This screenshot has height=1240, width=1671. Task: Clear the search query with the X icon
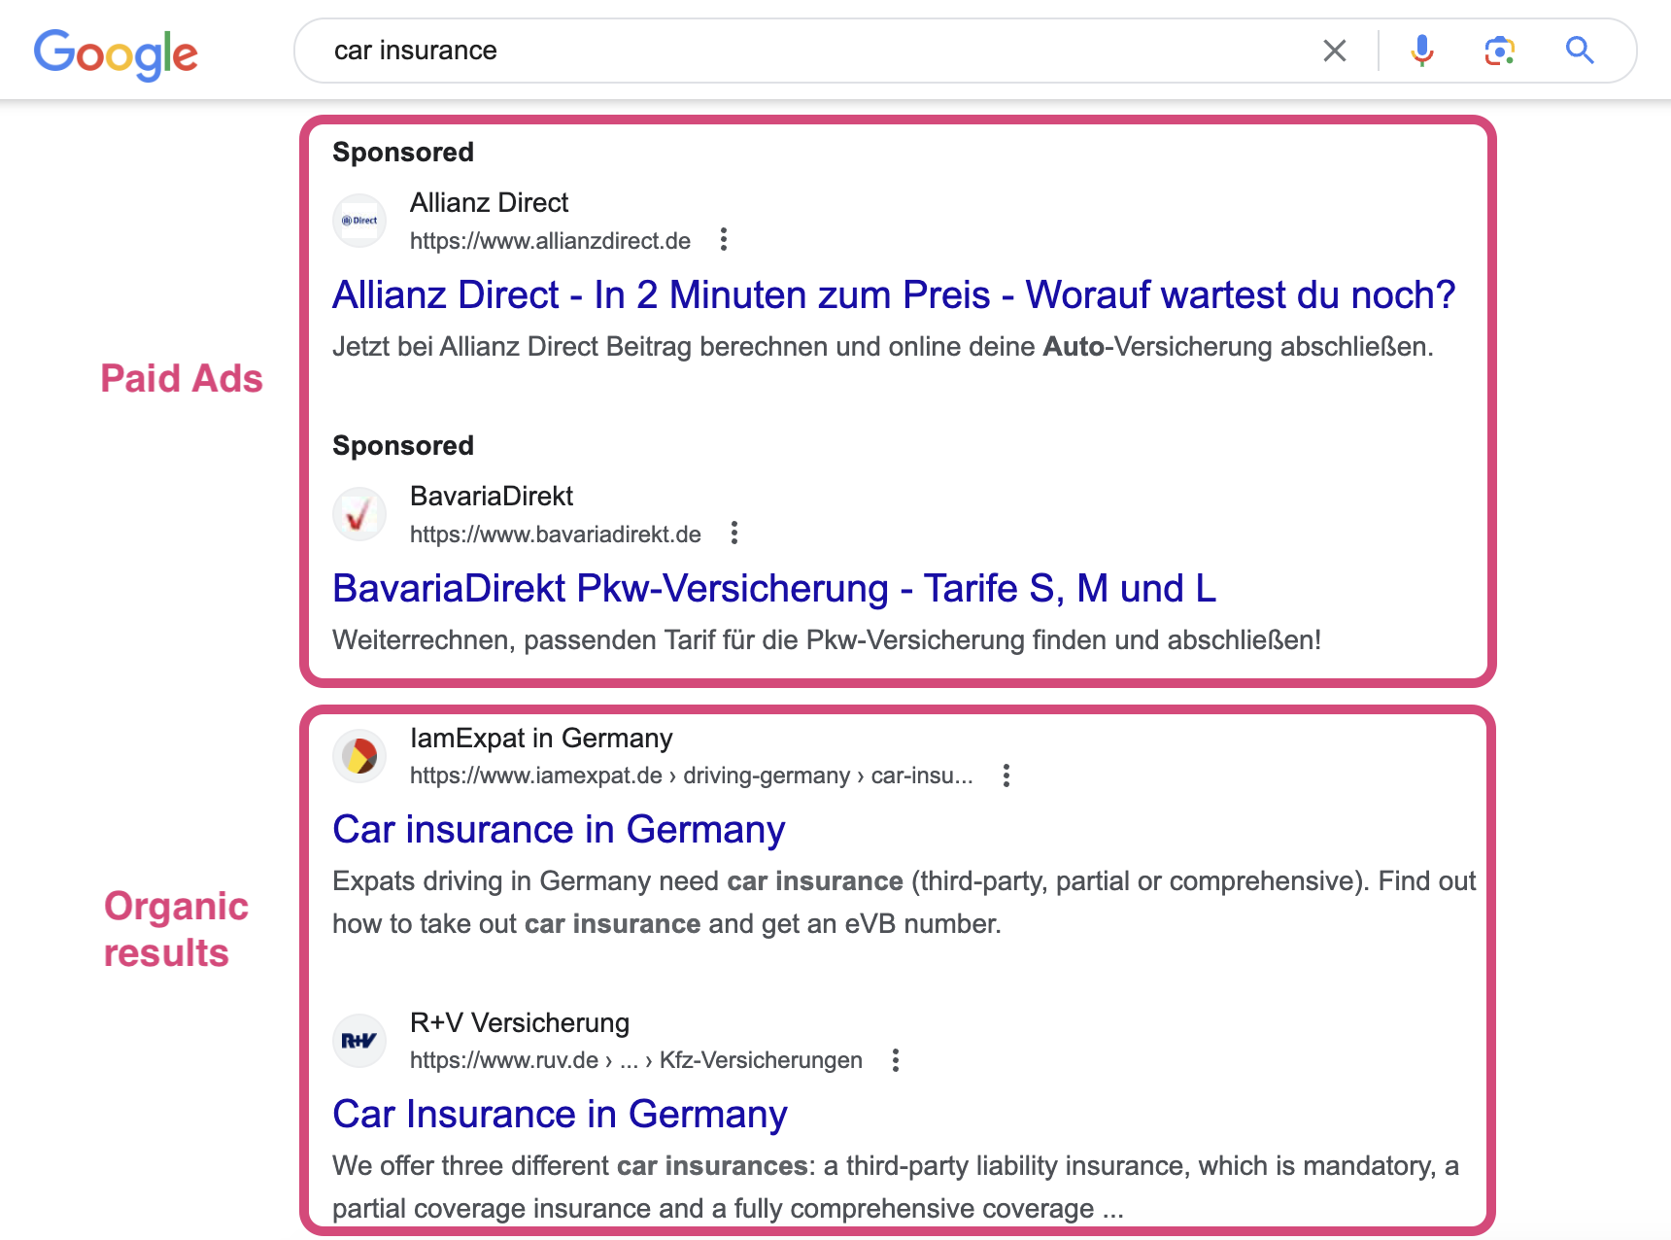tap(1335, 51)
